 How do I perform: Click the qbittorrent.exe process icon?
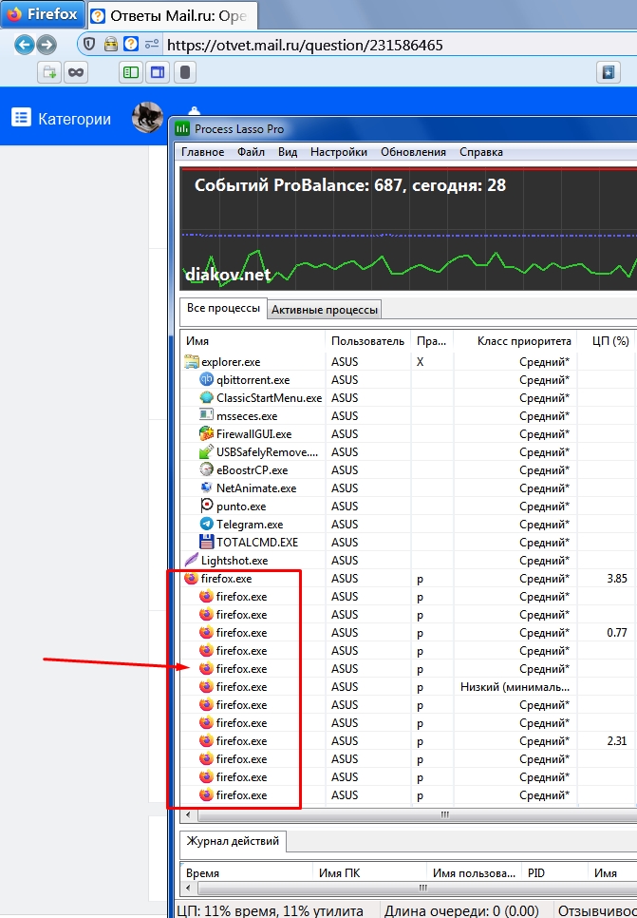207,379
